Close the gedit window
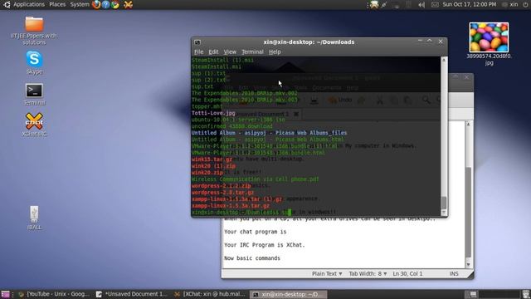Screen dimensions: 531x299 tap(466, 77)
